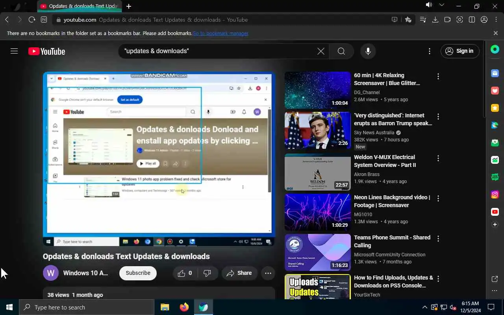Image resolution: width=504 pixels, height=315 pixels.
Task: Click the YouTube logo to go home
Action: coord(46,51)
